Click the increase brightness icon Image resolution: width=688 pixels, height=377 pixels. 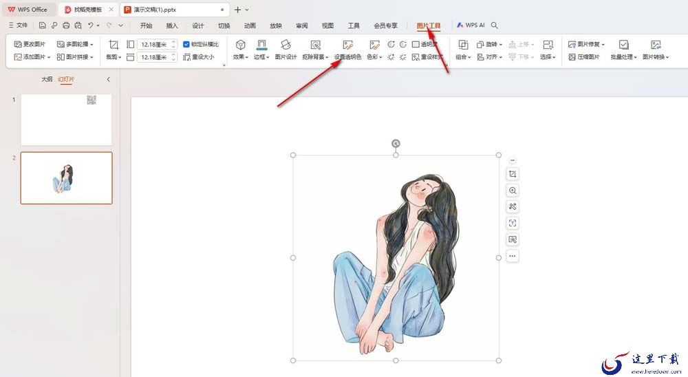tap(391, 57)
